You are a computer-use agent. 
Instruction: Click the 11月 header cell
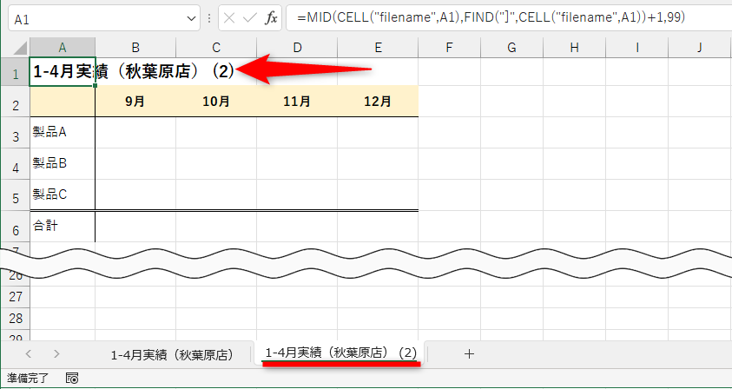297,102
